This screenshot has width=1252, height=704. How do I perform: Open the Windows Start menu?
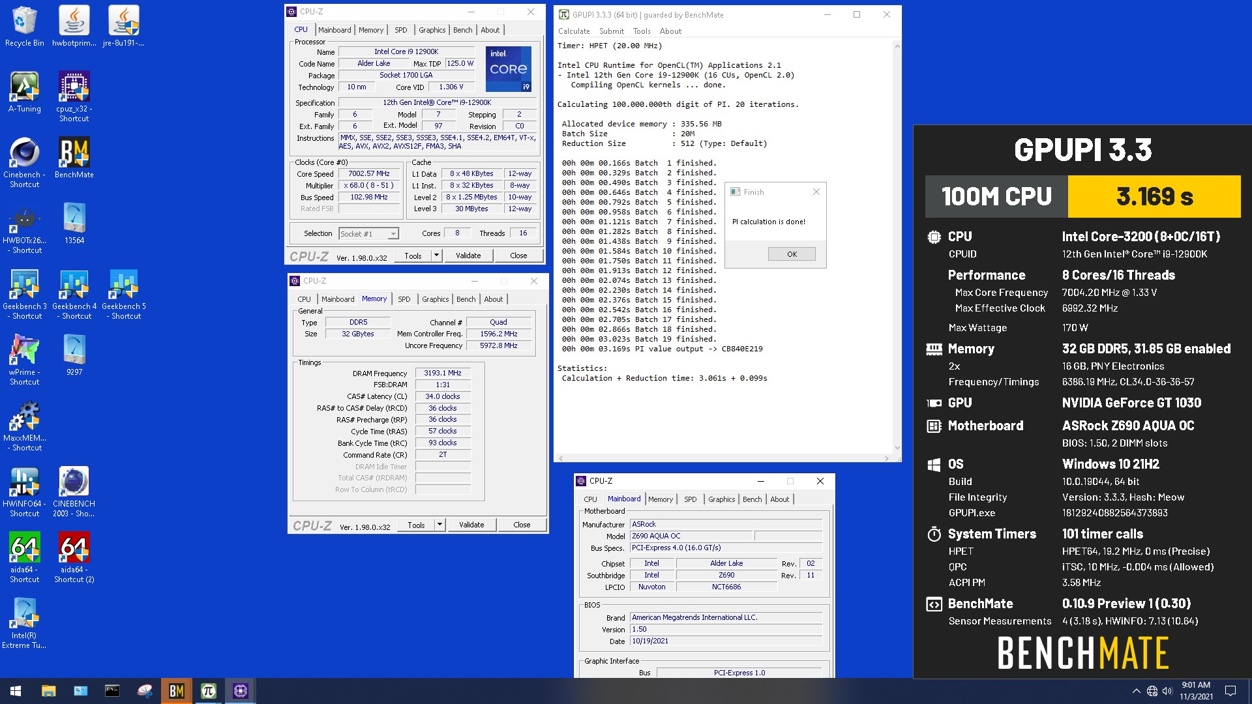click(16, 691)
